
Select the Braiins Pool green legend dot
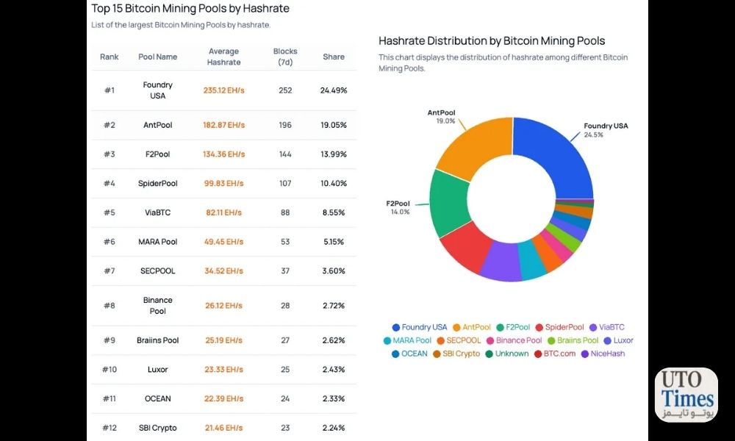(551, 341)
